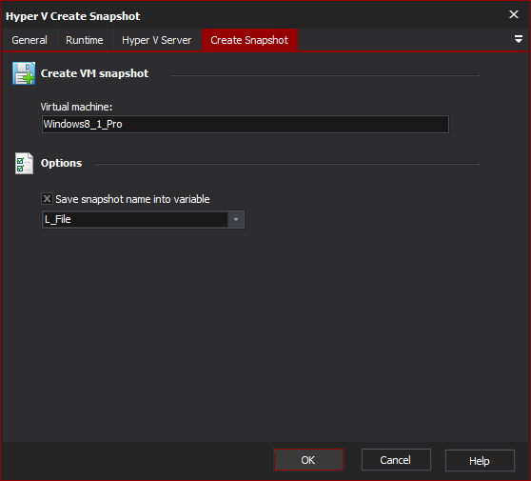Focus the Virtual machine text field
This screenshot has height=481, width=531.
click(246, 125)
